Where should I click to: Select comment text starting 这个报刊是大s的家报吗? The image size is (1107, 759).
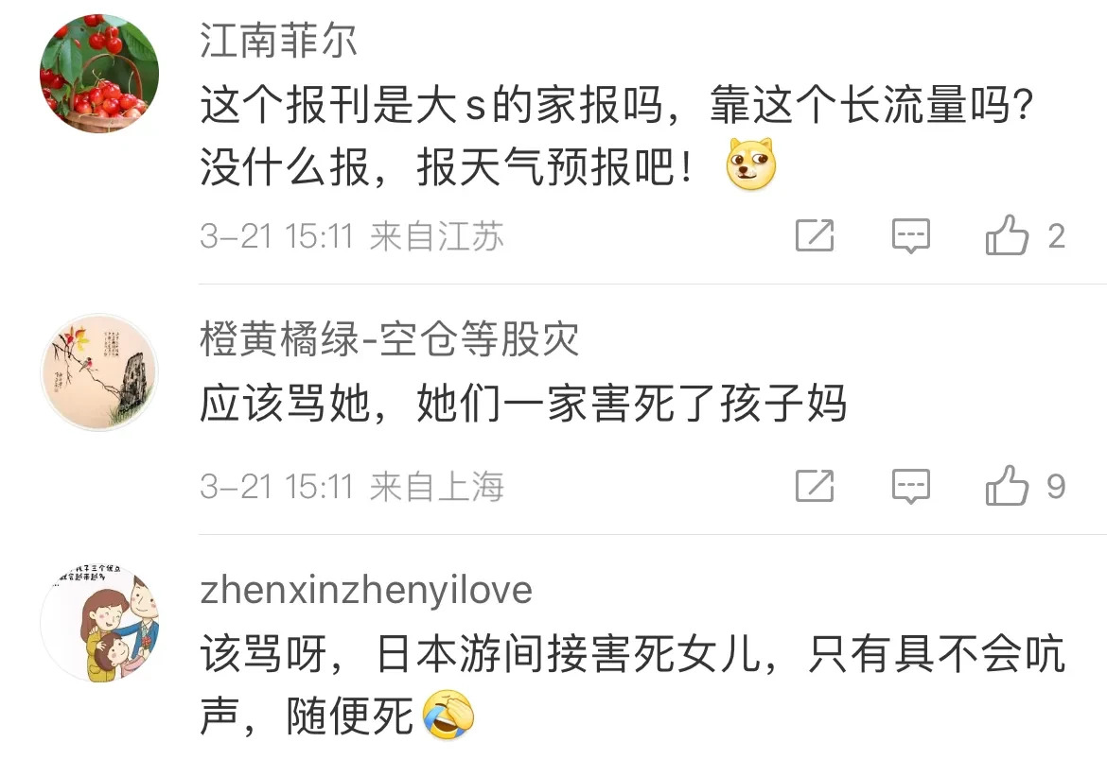(x=616, y=136)
